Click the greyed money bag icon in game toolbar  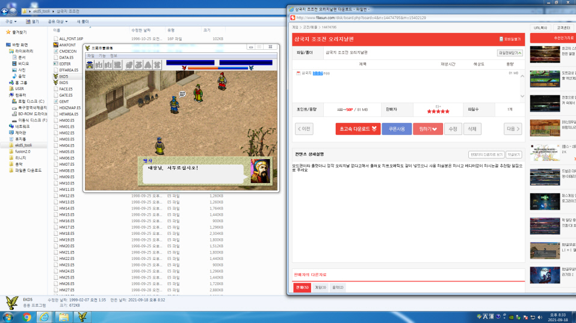pos(138,65)
